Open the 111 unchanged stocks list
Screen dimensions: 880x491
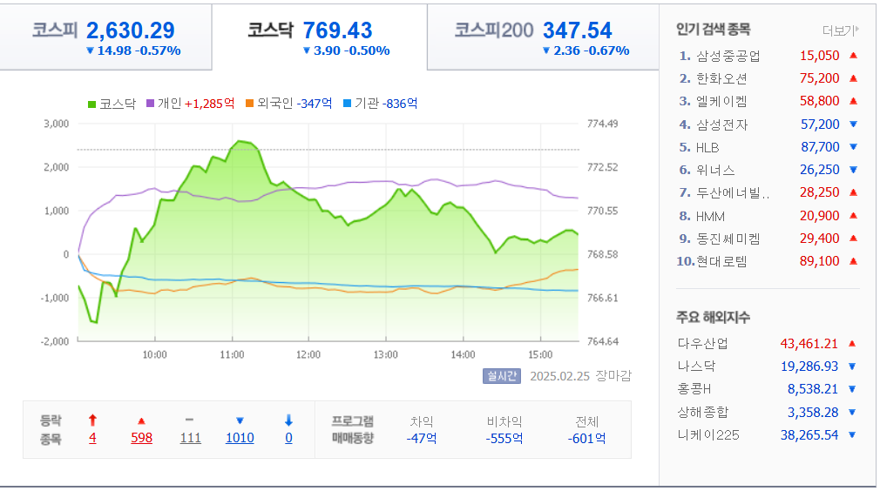(190, 438)
